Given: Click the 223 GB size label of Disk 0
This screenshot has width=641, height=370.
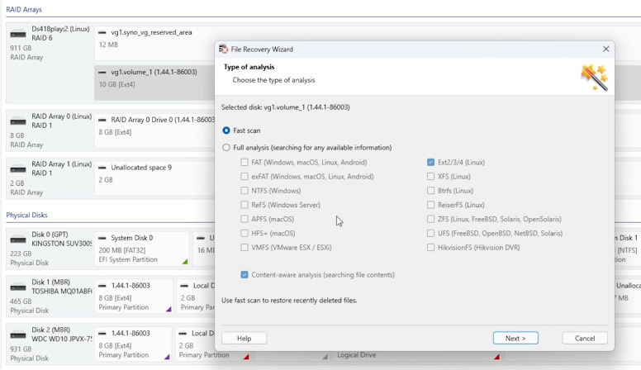Looking at the screenshot, I should pos(21,254).
